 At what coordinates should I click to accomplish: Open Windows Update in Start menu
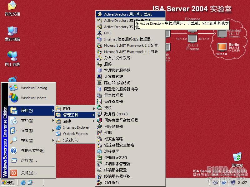point(32,98)
